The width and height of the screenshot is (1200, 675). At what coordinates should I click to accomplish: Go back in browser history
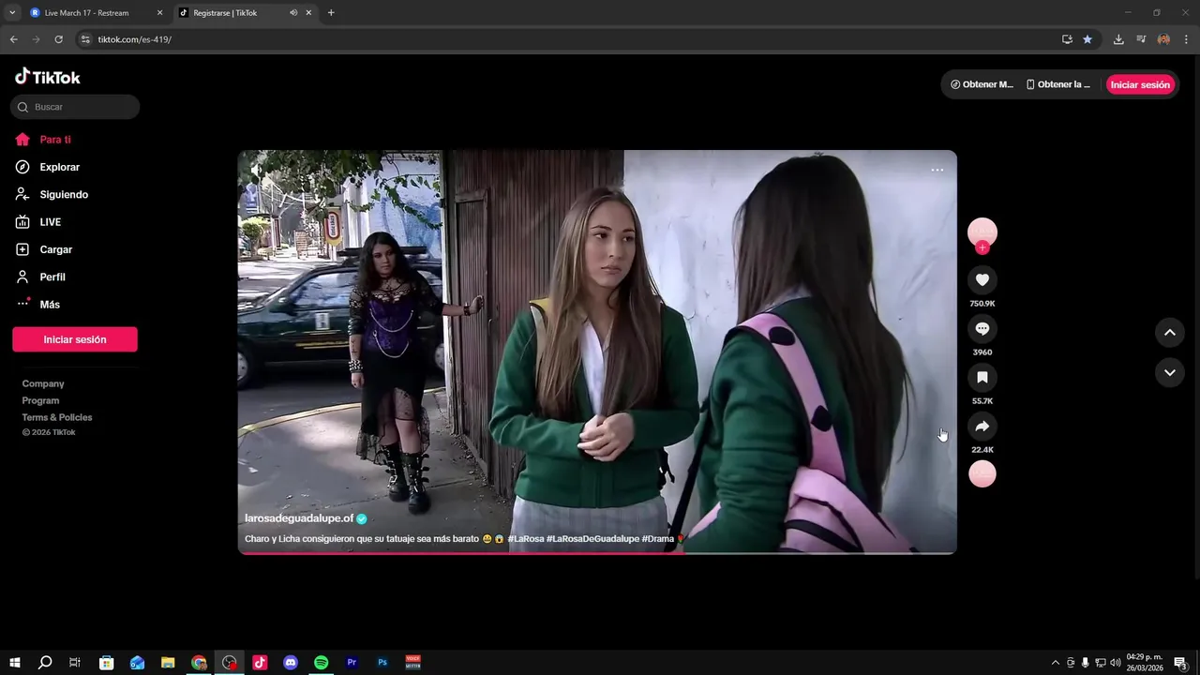click(13, 39)
